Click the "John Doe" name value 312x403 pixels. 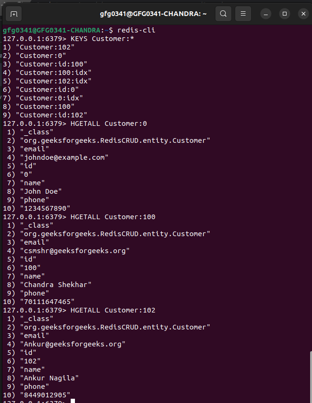click(x=41, y=191)
